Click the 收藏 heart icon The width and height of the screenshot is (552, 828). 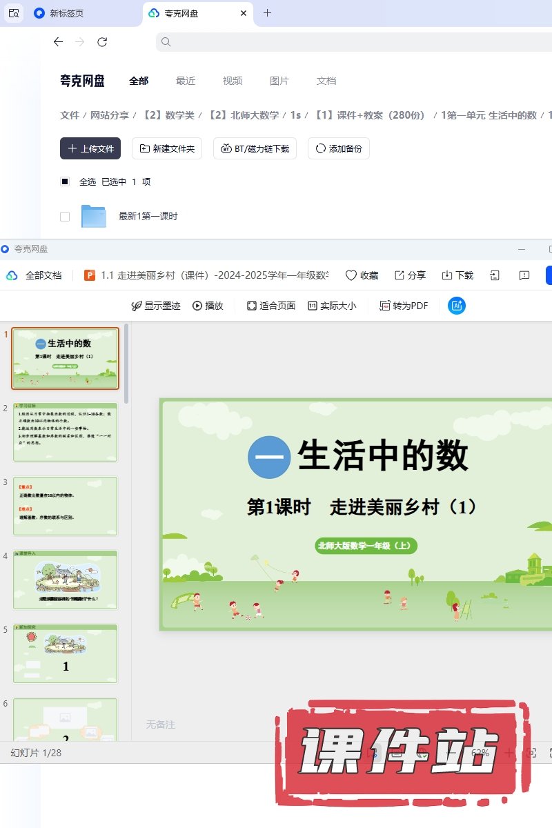(351, 275)
